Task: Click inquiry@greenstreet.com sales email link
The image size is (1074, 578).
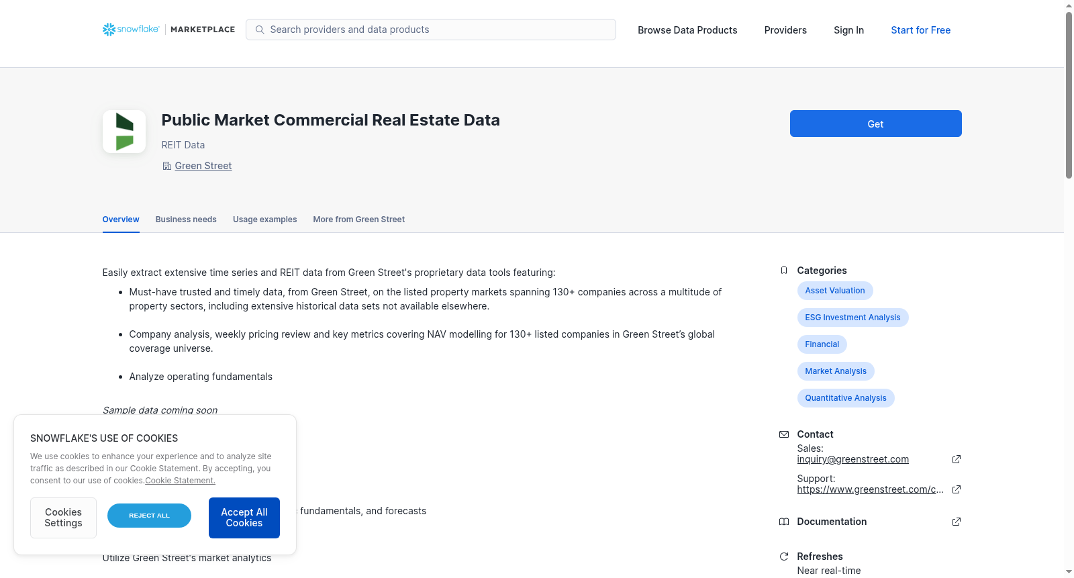Action: pyautogui.click(x=852, y=459)
